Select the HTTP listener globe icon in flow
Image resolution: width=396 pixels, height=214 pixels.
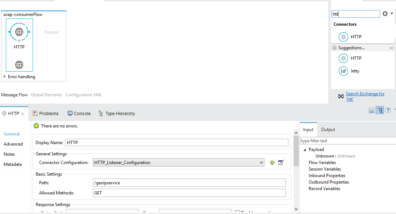coord(19,32)
